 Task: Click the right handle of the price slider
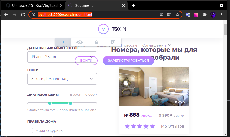pyautogui.click(x=70, y=103)
